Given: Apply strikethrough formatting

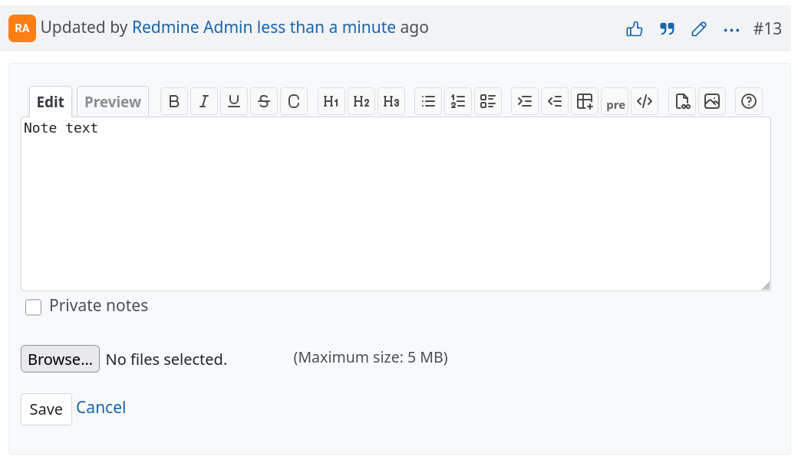Looking at the screenshot, I should point(264,101).
